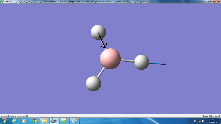Minimize the GaussView molecule window
The image size is (221, 124).
click(x=206, y=1)
